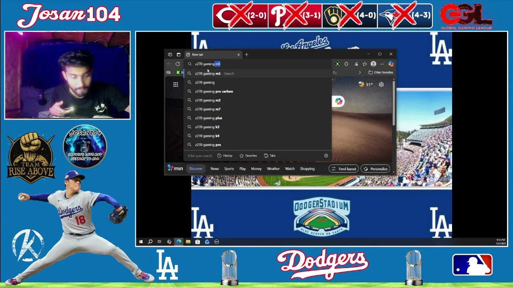
Task: Open the Dell app on taskbar
Action: 217,242
